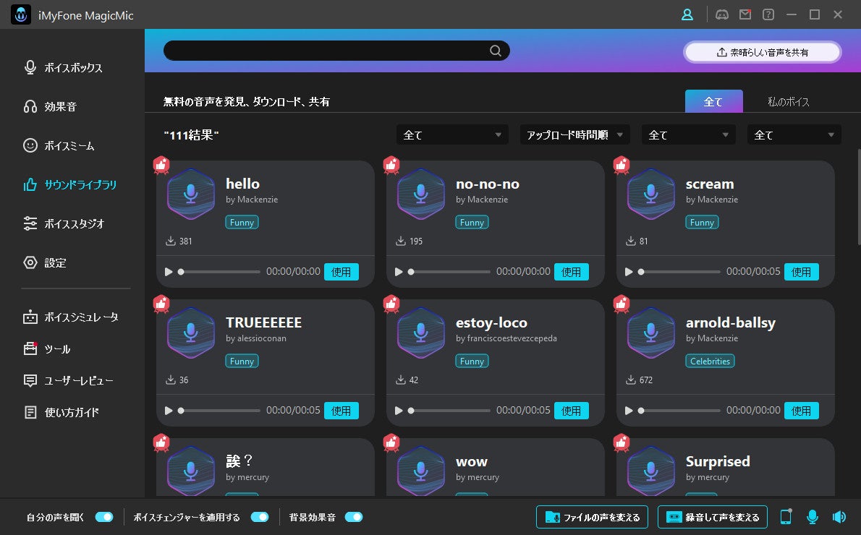Click the hello progress slider
Screen dimensions: 861x535
coord(219,272)
